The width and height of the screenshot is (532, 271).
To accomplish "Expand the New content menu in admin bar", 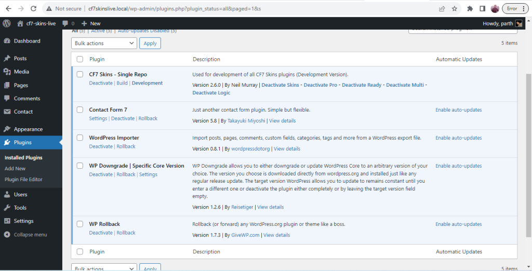I will coord(91,23).
